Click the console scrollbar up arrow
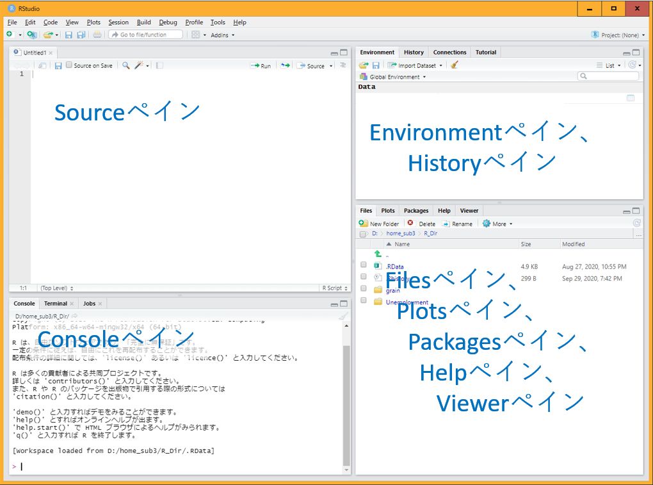Screen dimensions: 653x485 point(346,326)
